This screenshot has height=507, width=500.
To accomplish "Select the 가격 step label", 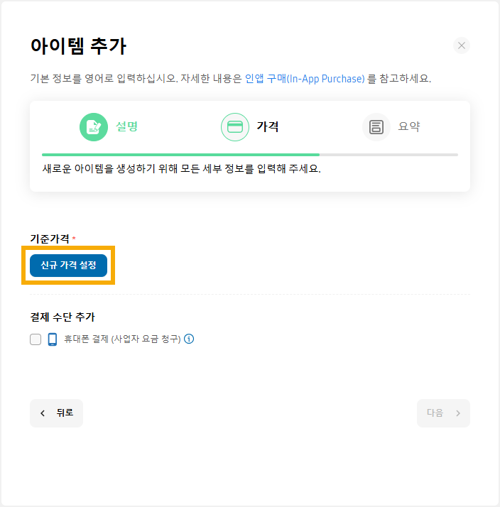I will tap(268, 126).
